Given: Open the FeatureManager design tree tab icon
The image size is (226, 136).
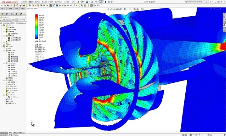Looking at the screenshot, I should point(3,14).
